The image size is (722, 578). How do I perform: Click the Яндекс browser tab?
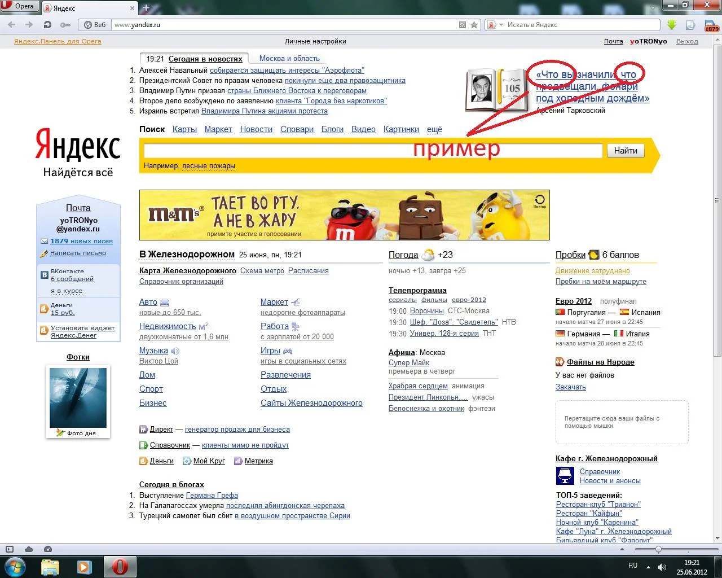coord(89,8)
